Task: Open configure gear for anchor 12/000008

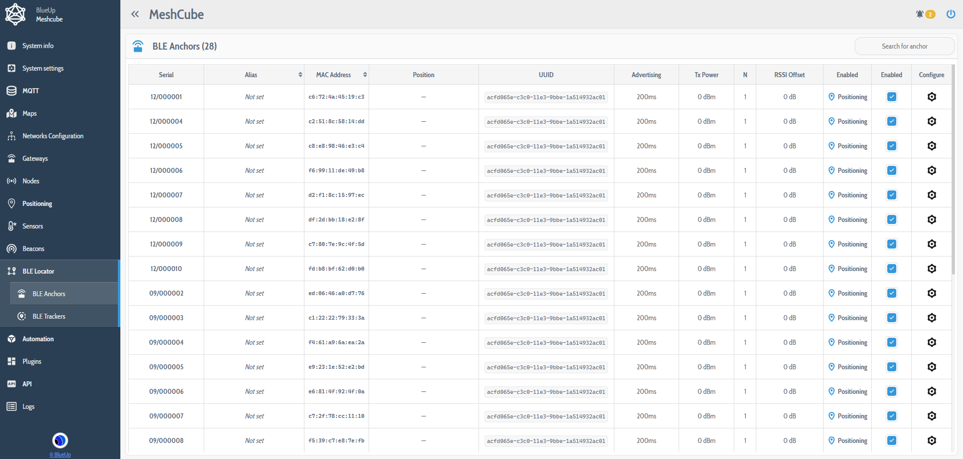Action: point(931,219)
